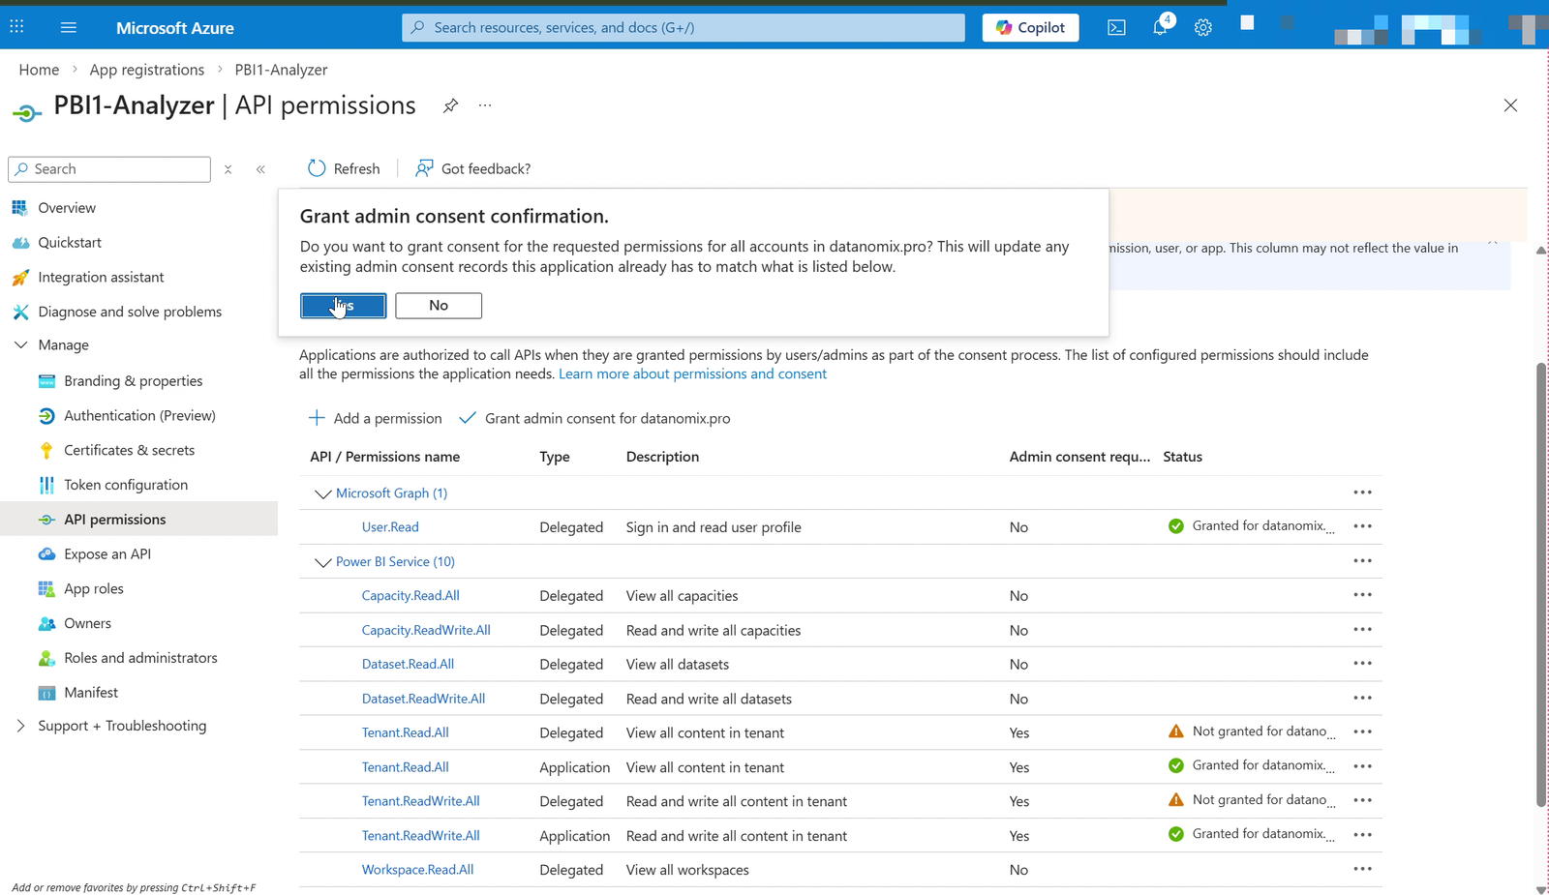1549x895 pixels.
Task: Open Learn more about permissions and consent link
Action: [692, 373]
